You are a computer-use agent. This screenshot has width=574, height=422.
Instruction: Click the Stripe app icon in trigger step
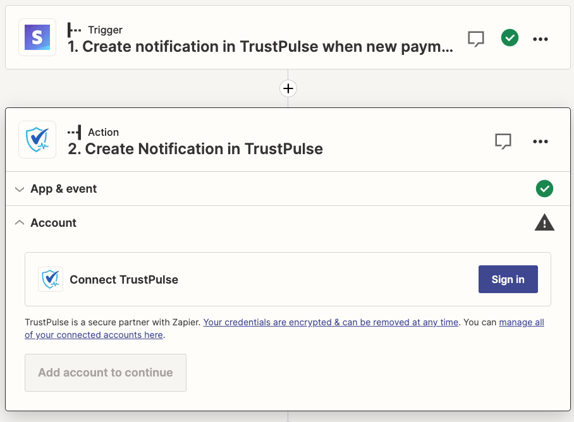(x=37, y=38)
